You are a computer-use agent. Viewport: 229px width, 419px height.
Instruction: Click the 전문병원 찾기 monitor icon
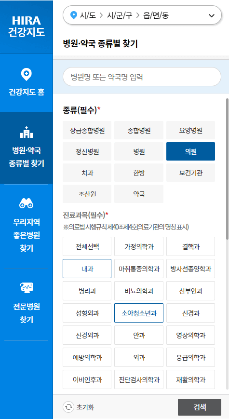pyautogui.click(x=27, y=288)
